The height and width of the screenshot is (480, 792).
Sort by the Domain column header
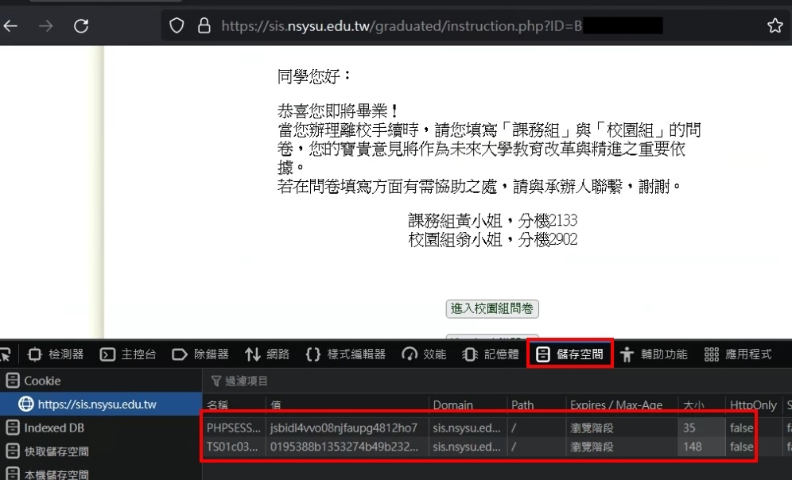click(453, 405)
